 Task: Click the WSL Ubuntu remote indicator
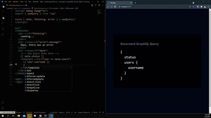[8, 112]
